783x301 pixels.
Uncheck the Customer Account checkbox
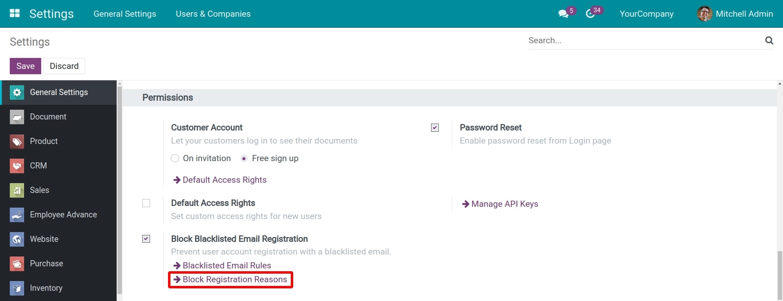pos(435,128)
